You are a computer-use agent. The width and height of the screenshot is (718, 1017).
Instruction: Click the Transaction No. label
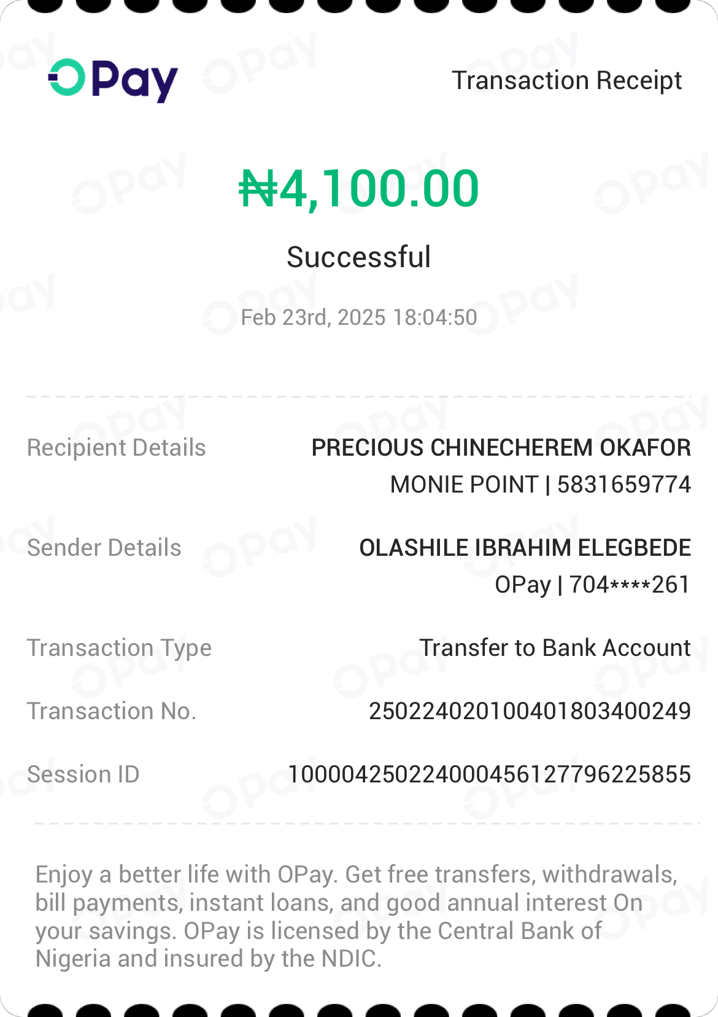tap(112, 711)
